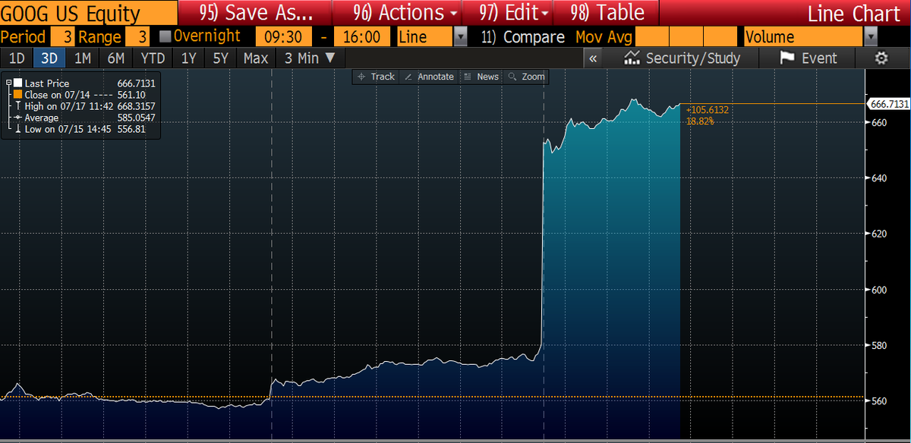Click the High on 07/17 11:42 legend row
This screenshot has width=911, height=443.
pos(85,106)
